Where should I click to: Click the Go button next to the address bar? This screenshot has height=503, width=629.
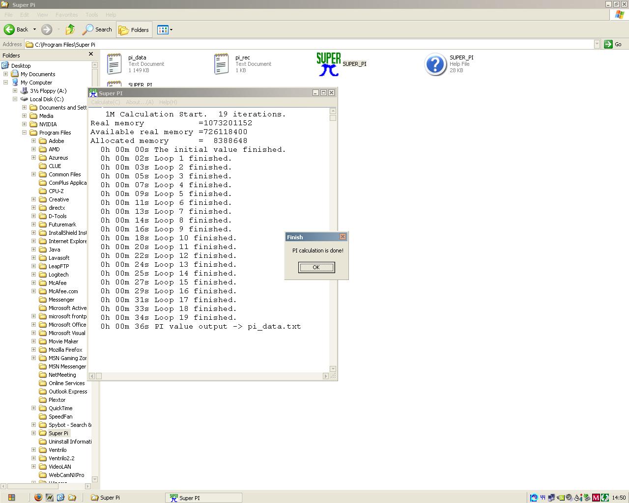click(x=613, y=44)
